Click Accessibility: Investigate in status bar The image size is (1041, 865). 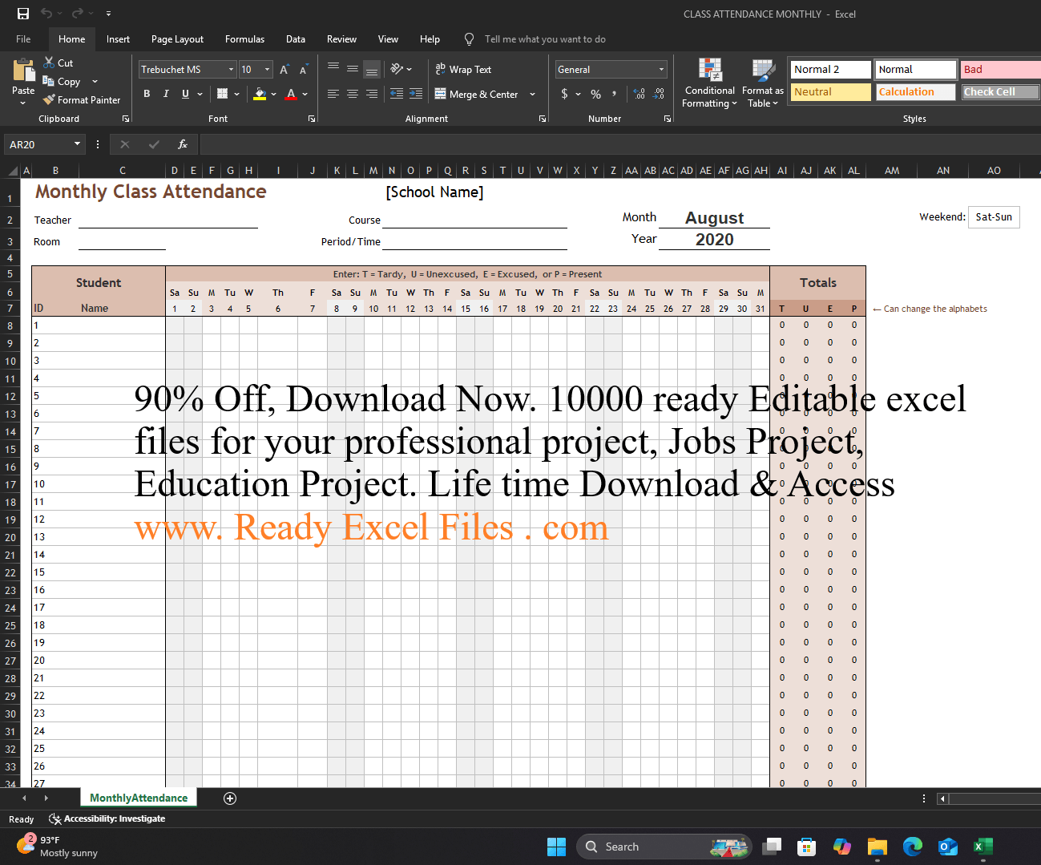107,819
